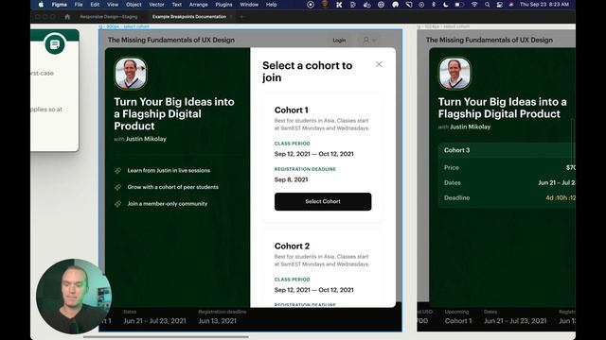Click the Deadline row in right frame
The image size is (606, 340).
[x=508, y=197]
